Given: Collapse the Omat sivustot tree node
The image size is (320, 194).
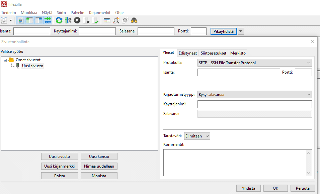Looking at the screenshot, I should click(5, 60).
